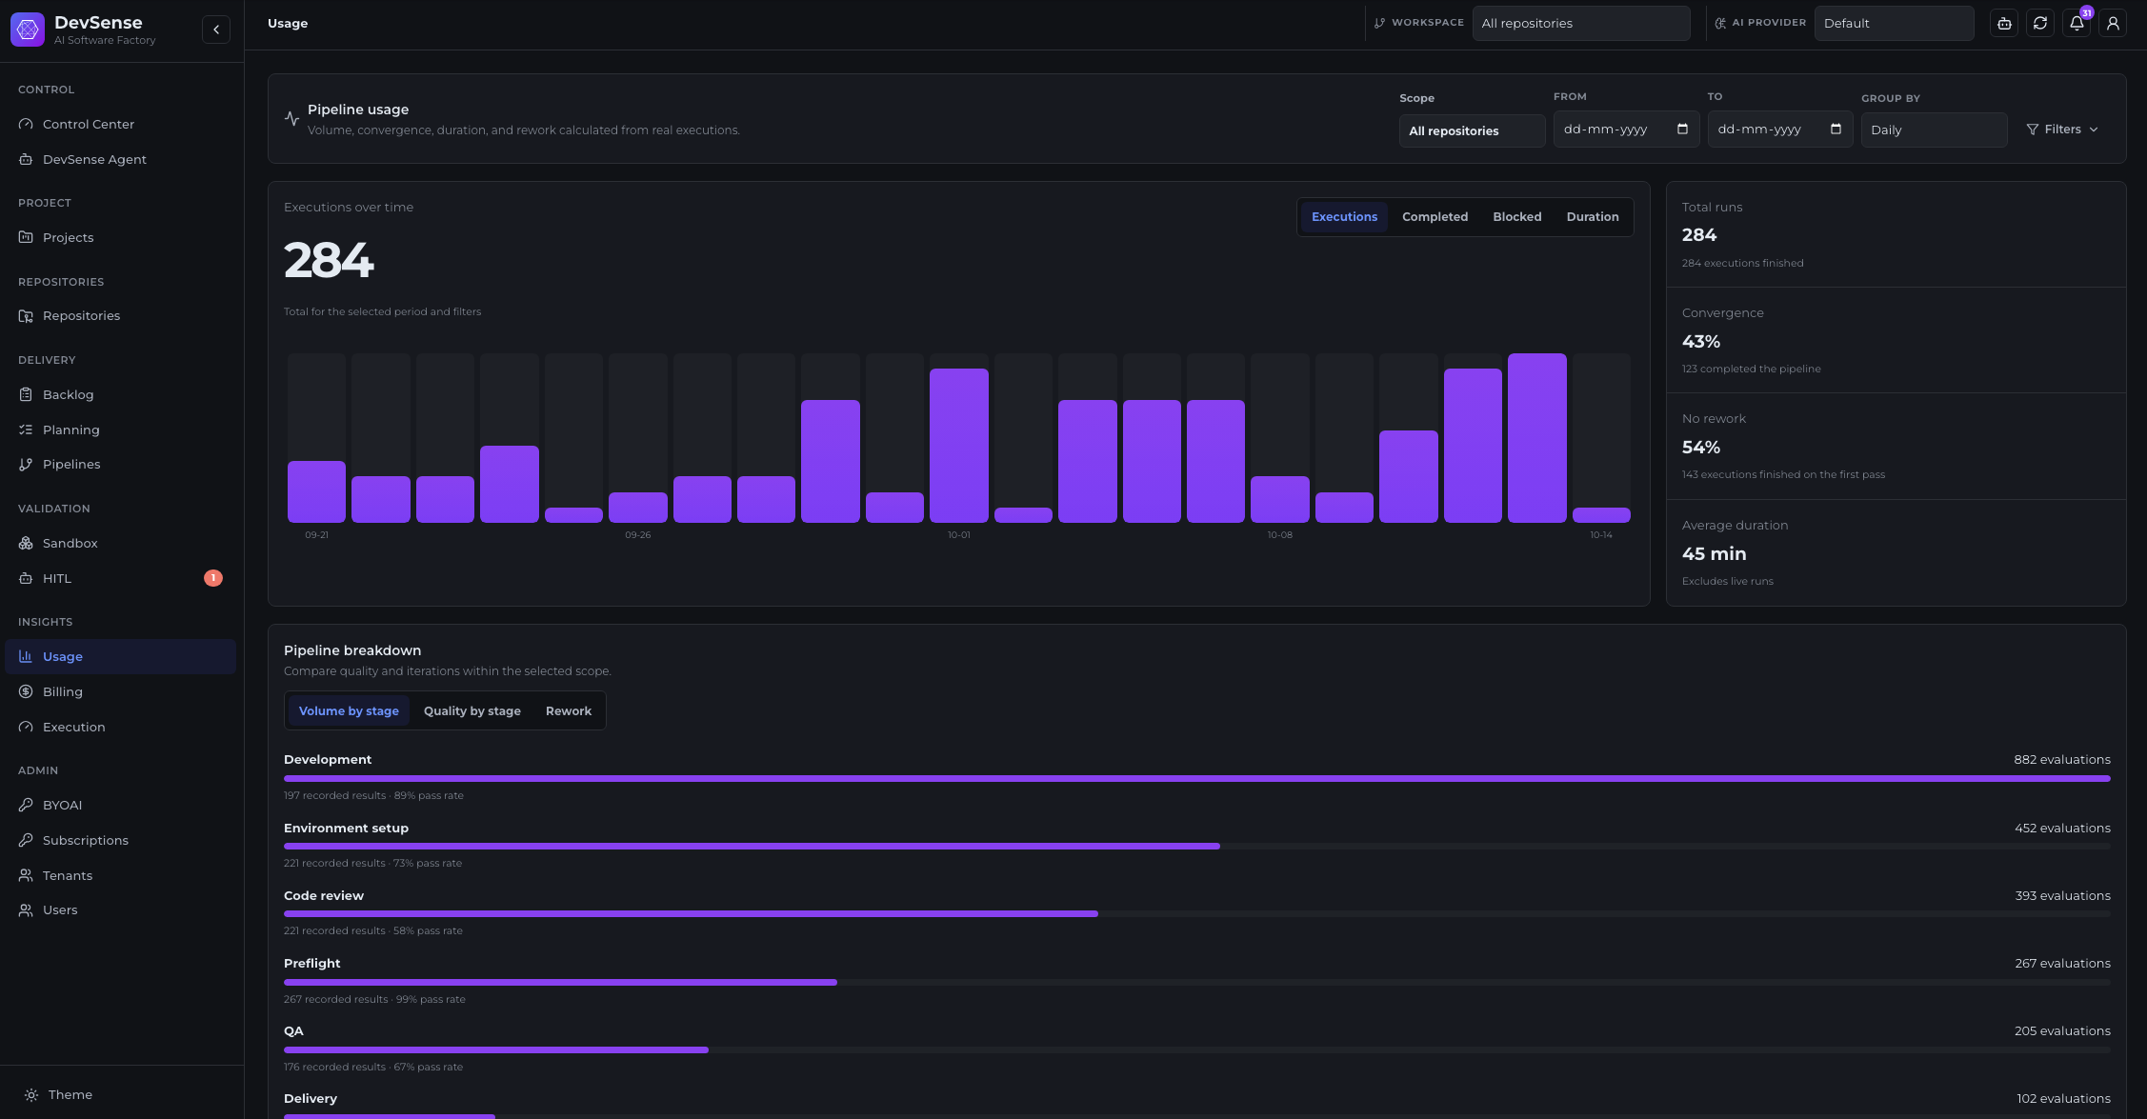Open the robot agent icon in top bar
This screenshot has height=1119, width=2147.
2004,24
